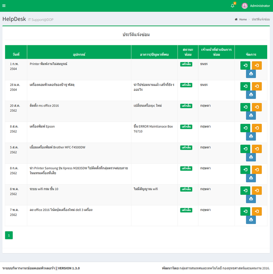The width and height of the screenshot is (273, 274).
Task: Click green action icon for Printer row
Action: pos(245,65)
